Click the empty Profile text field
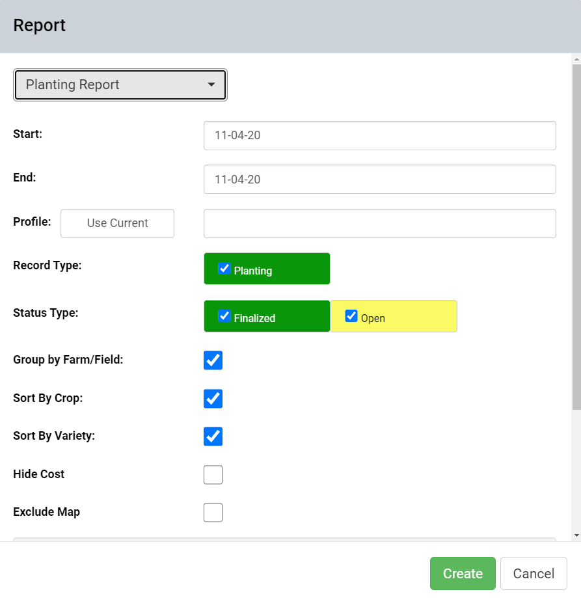 (x=379, y=223)
